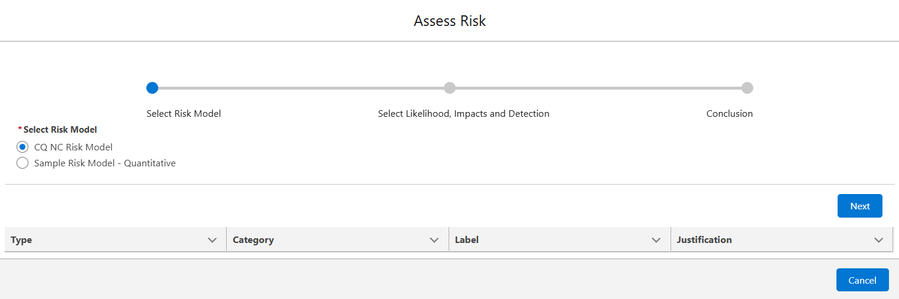Click the Label column header text

466,240
